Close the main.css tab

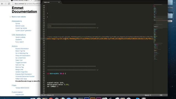pos(59,2)
